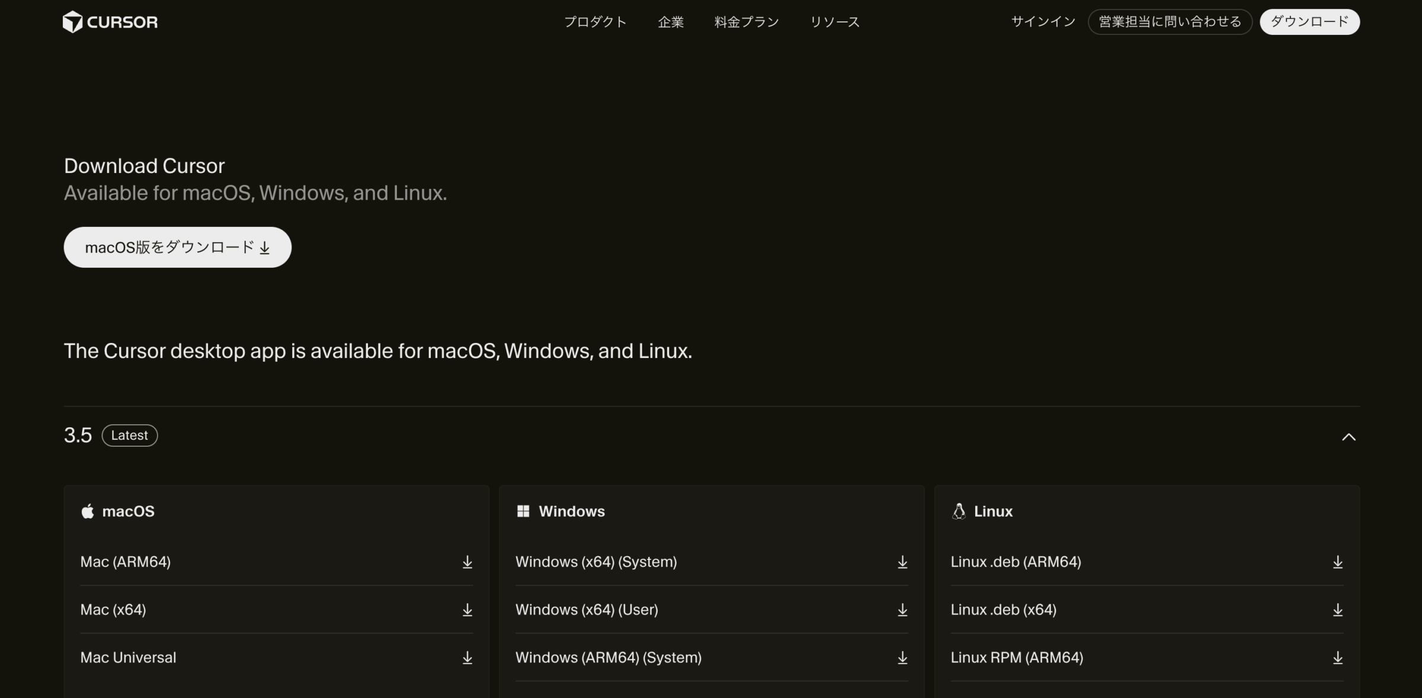Click the Download Cursor heading
This screenshot has height=698, width=1422.
pyautogui.click(x=144, y=166)
